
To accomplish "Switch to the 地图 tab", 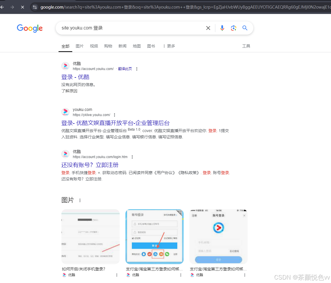I will [x=137, y=46].
